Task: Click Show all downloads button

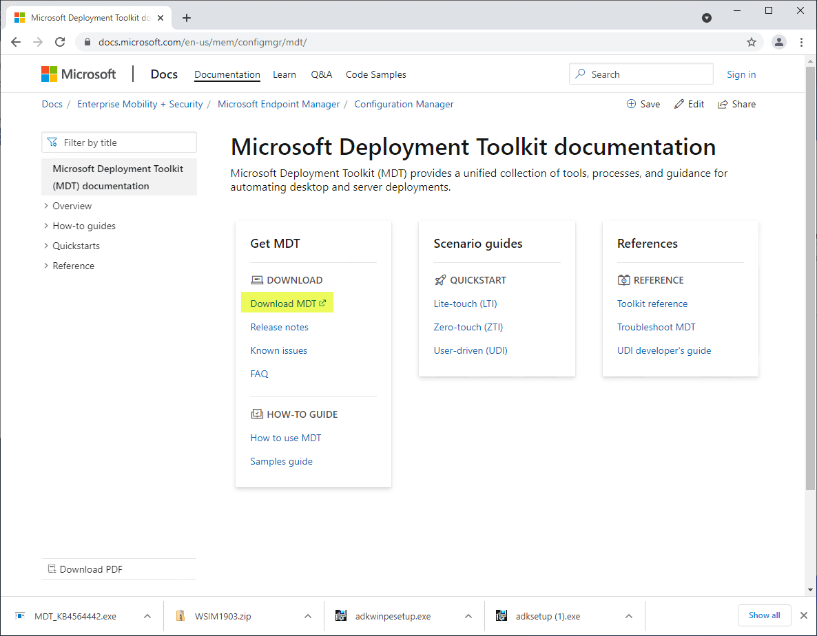Action: click(x=764, y=615)
